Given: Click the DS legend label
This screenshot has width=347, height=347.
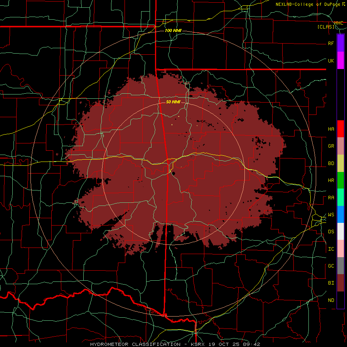Looking at the screenshot, I should click(x=331, y=232).
